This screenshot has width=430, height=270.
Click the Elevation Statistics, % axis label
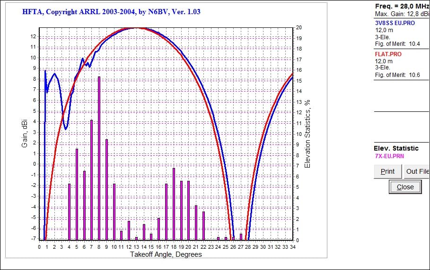(307, 134)
